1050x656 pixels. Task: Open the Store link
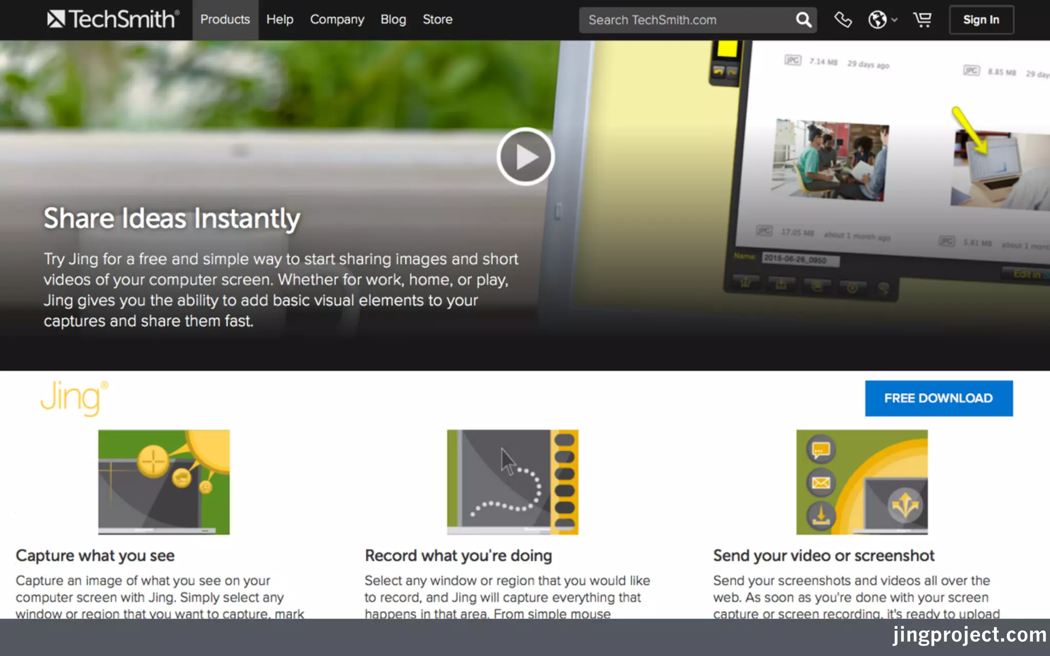(437, 19)
